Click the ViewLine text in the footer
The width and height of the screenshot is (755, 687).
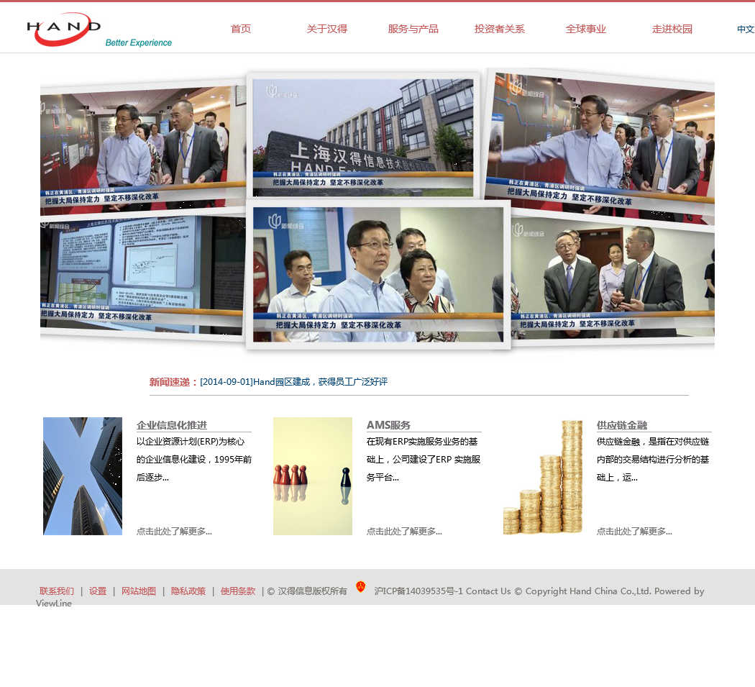[x=54, y=603]
